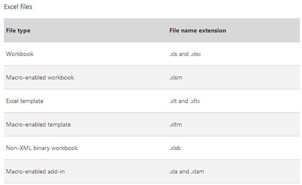Viewport: 302px width, 185px height.
Task: Select the 'Macro-enabled workbook' row label
Action: (x=40, y=77)
